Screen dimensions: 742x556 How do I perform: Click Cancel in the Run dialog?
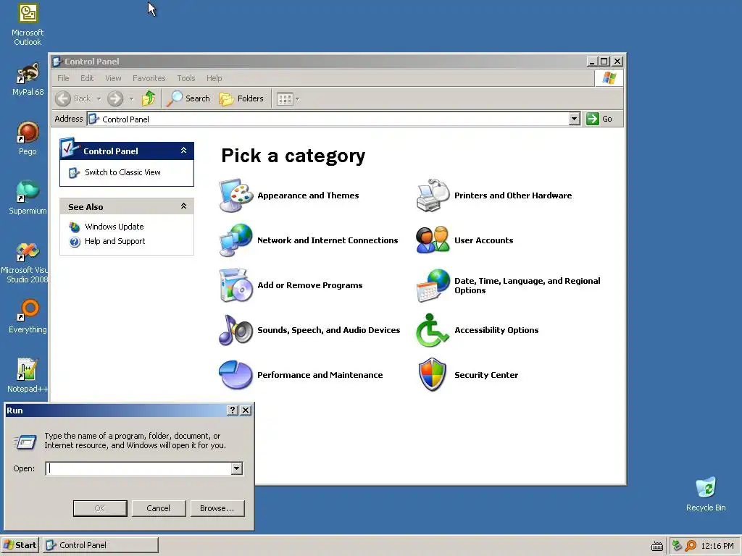pyautogui.click(x=159, y=508)
